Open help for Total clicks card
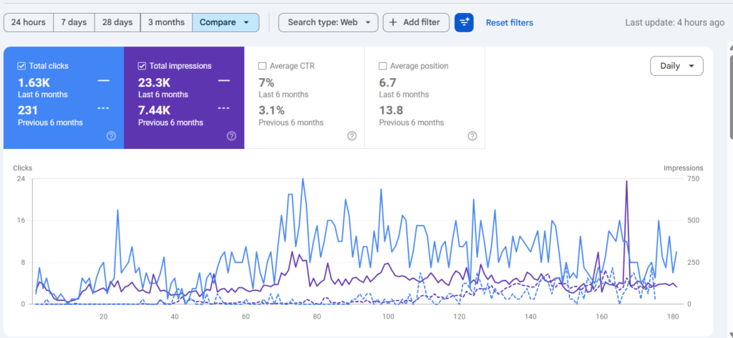Viewport: 733px width, 338px height. (111, 136)
